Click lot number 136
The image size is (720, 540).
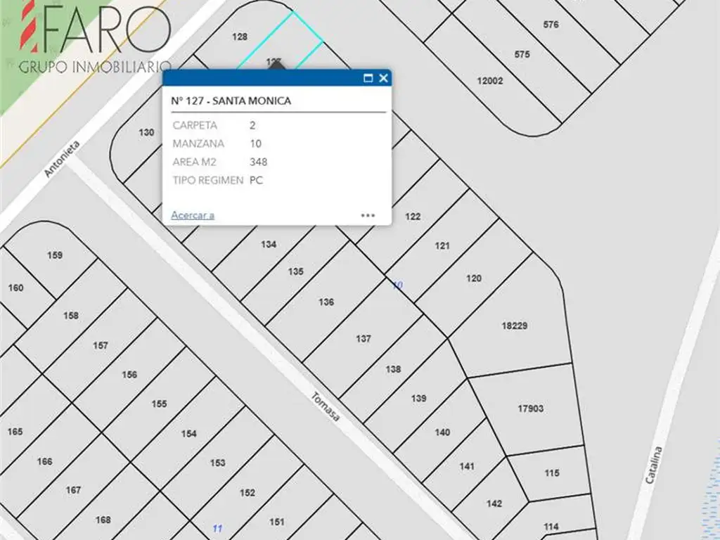tap(326, 302)
